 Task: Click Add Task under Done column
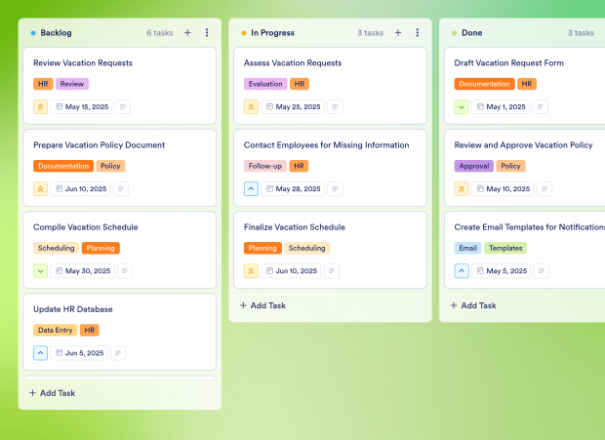[x=473, y=305]
